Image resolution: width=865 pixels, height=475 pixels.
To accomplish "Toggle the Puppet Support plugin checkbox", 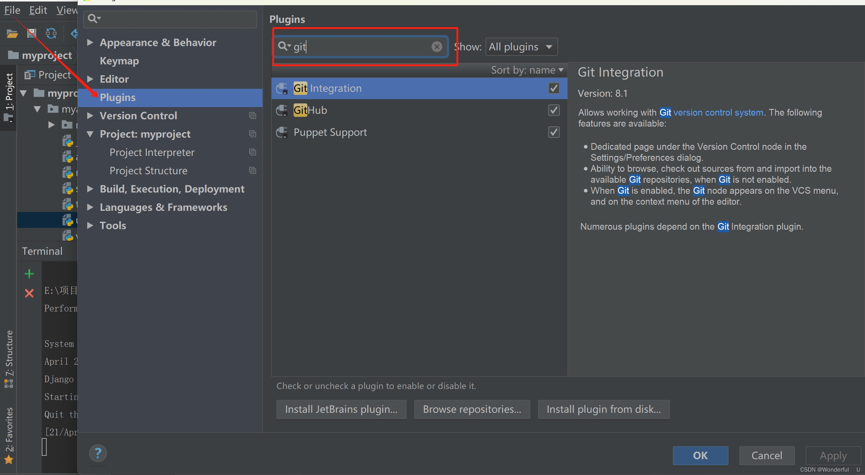I will 554,132.
